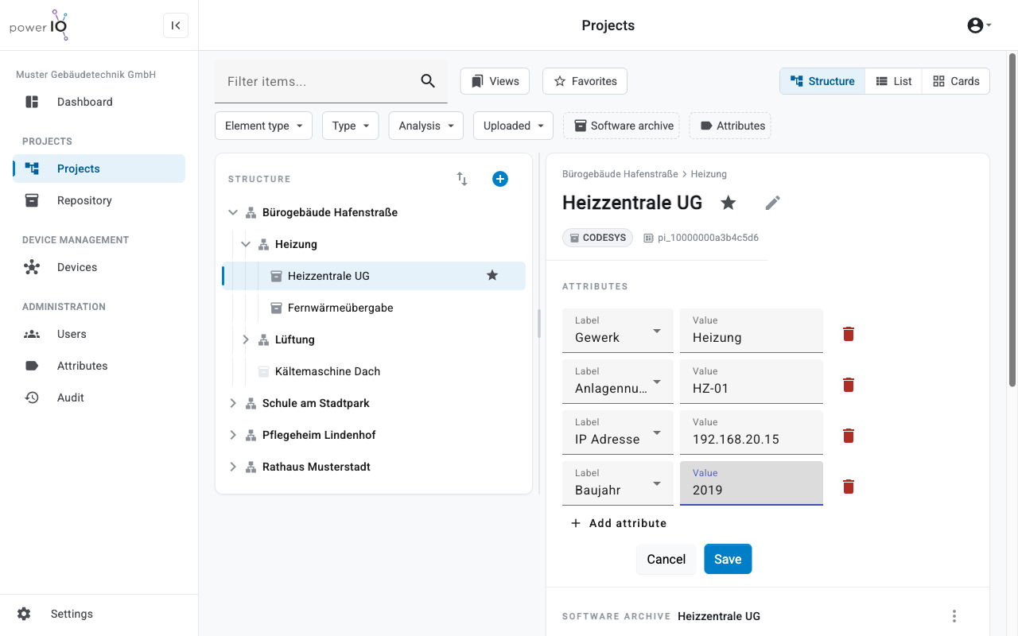Open the Analysis filter dropdown
Image resolution: width=1018 pixels, height=636 pixels.
pos(426,126)
